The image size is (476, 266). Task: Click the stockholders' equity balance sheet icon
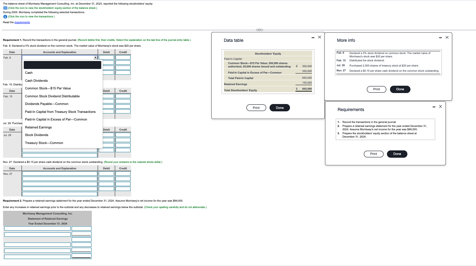point(5,8)
